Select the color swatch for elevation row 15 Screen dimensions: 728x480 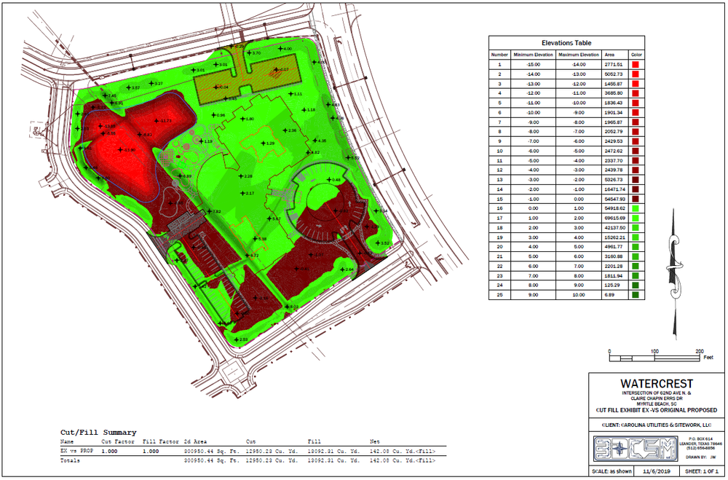636,199
